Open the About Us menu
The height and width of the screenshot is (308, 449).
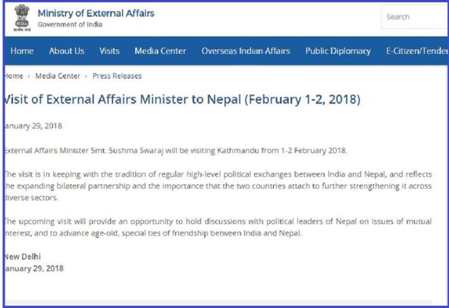[x=66, y=51]
